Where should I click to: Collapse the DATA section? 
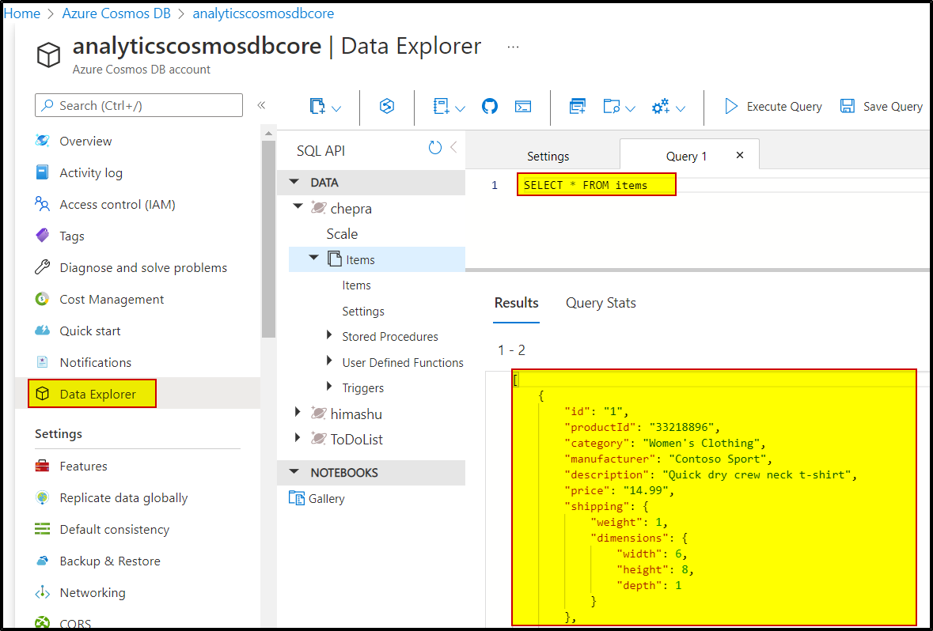[x=294, y=183]
